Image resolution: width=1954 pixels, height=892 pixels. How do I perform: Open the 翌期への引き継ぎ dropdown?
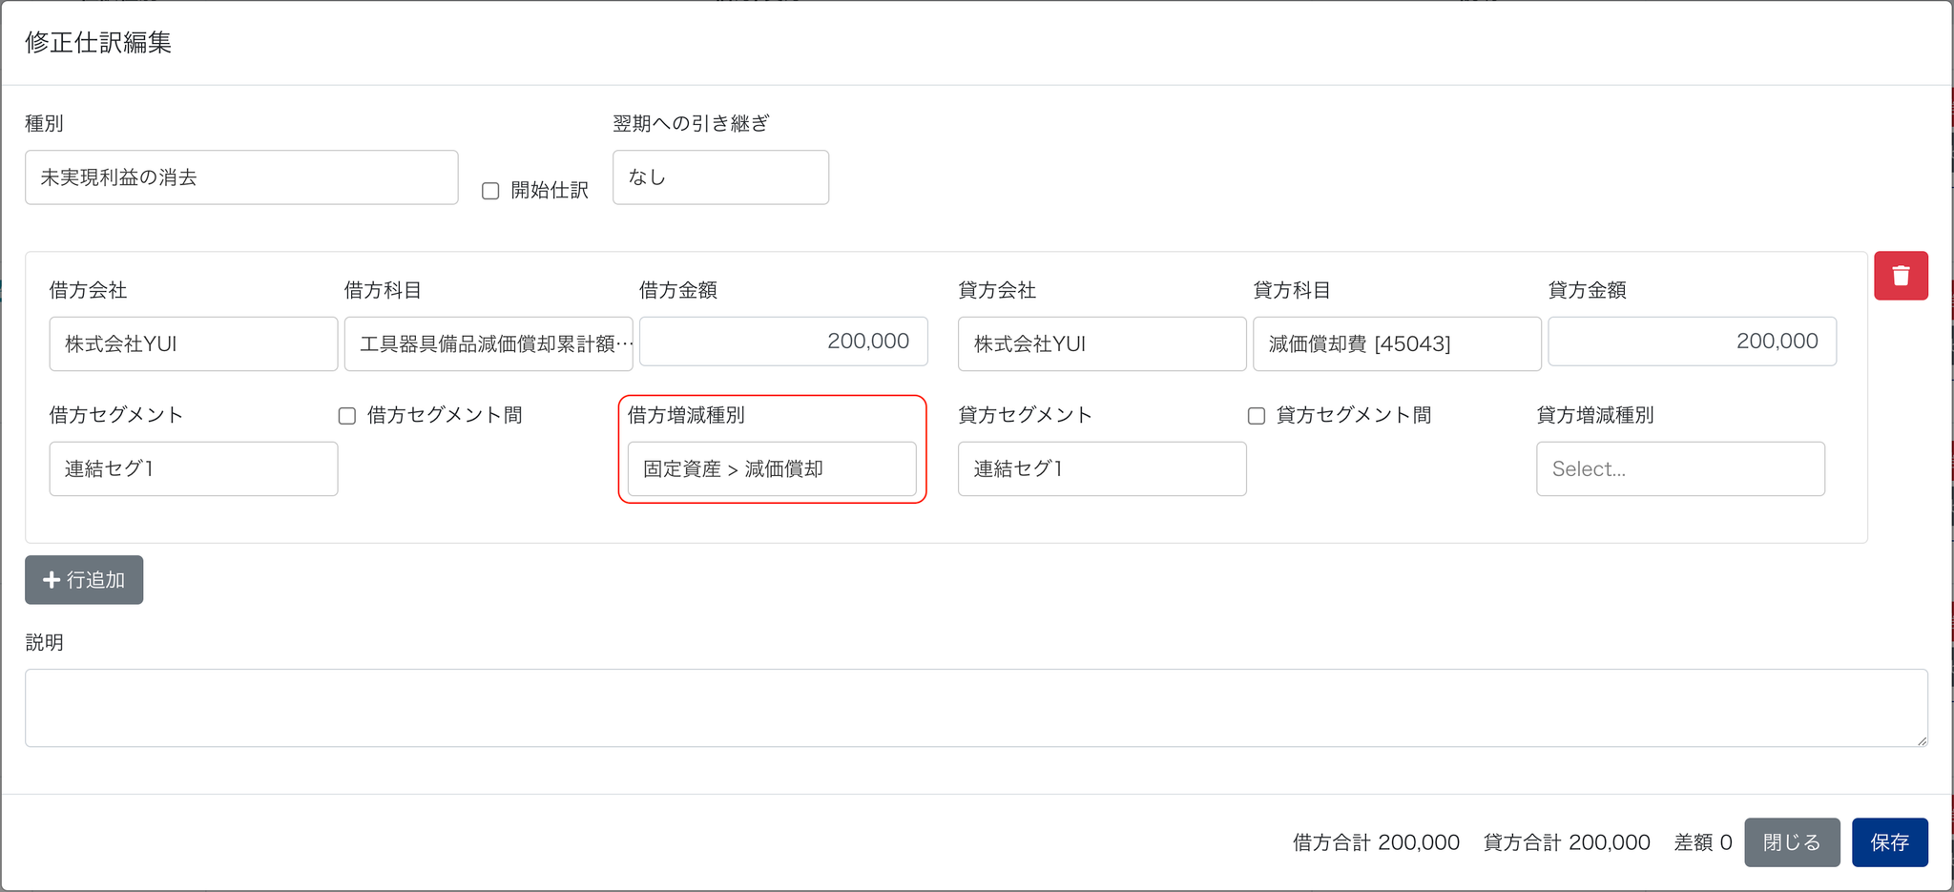720,177
